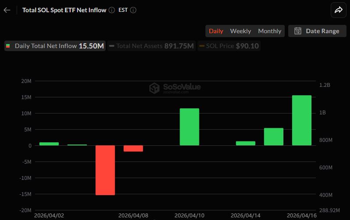Click the info icon next to EST
This screenshot has height=220, width=350.
click(x=133, y=10)
